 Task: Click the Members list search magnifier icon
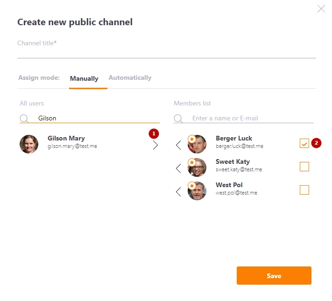point(178,119)
